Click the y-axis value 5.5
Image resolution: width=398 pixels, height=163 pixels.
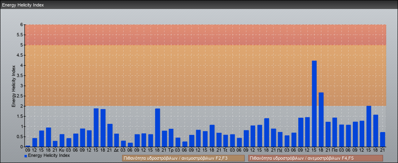(x=20, y=35)
